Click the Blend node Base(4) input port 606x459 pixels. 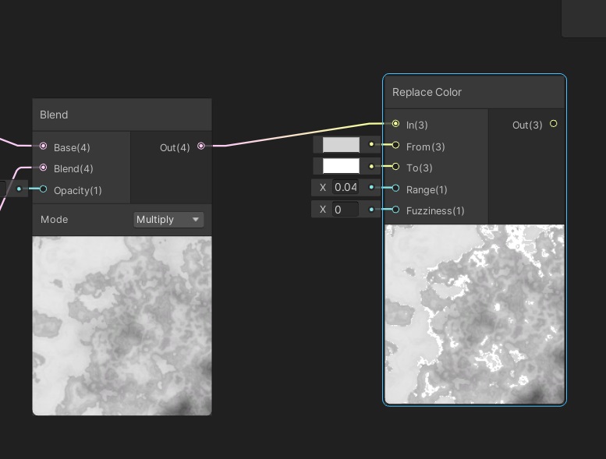click(x=43, y=147)
